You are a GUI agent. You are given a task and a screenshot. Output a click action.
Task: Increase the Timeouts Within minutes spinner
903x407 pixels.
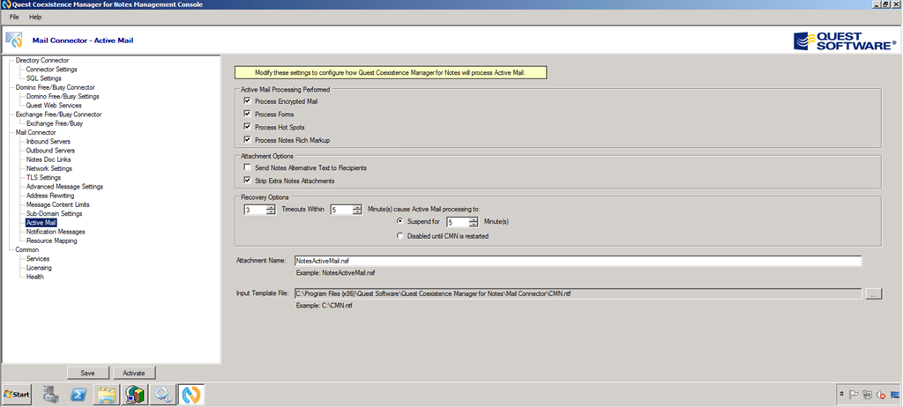357,207
